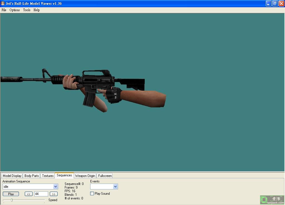Switch to the Weapon Origin tab
Viewport: 285px width, 205px height.
click(x=85, y=176)
